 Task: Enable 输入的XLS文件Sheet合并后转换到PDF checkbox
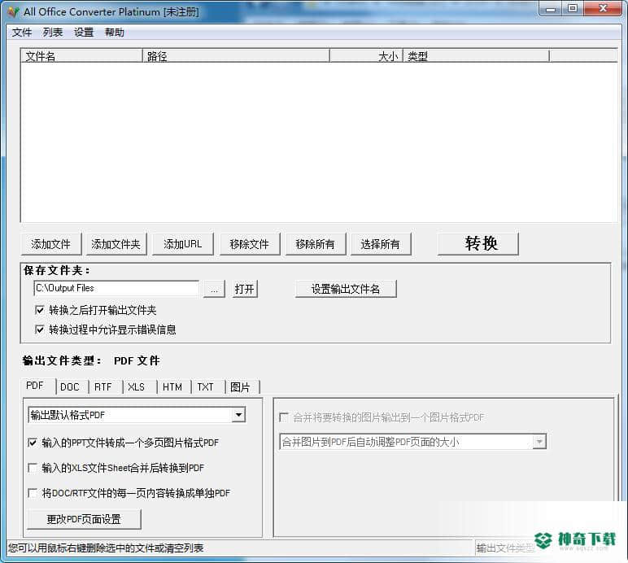tap(33, 468)
